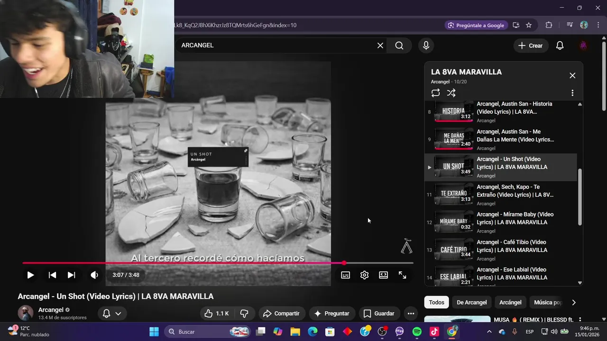The image size is (607, 341).
Task: Open browser extensions puzzle icon
Action: click(x=549, y=25)
